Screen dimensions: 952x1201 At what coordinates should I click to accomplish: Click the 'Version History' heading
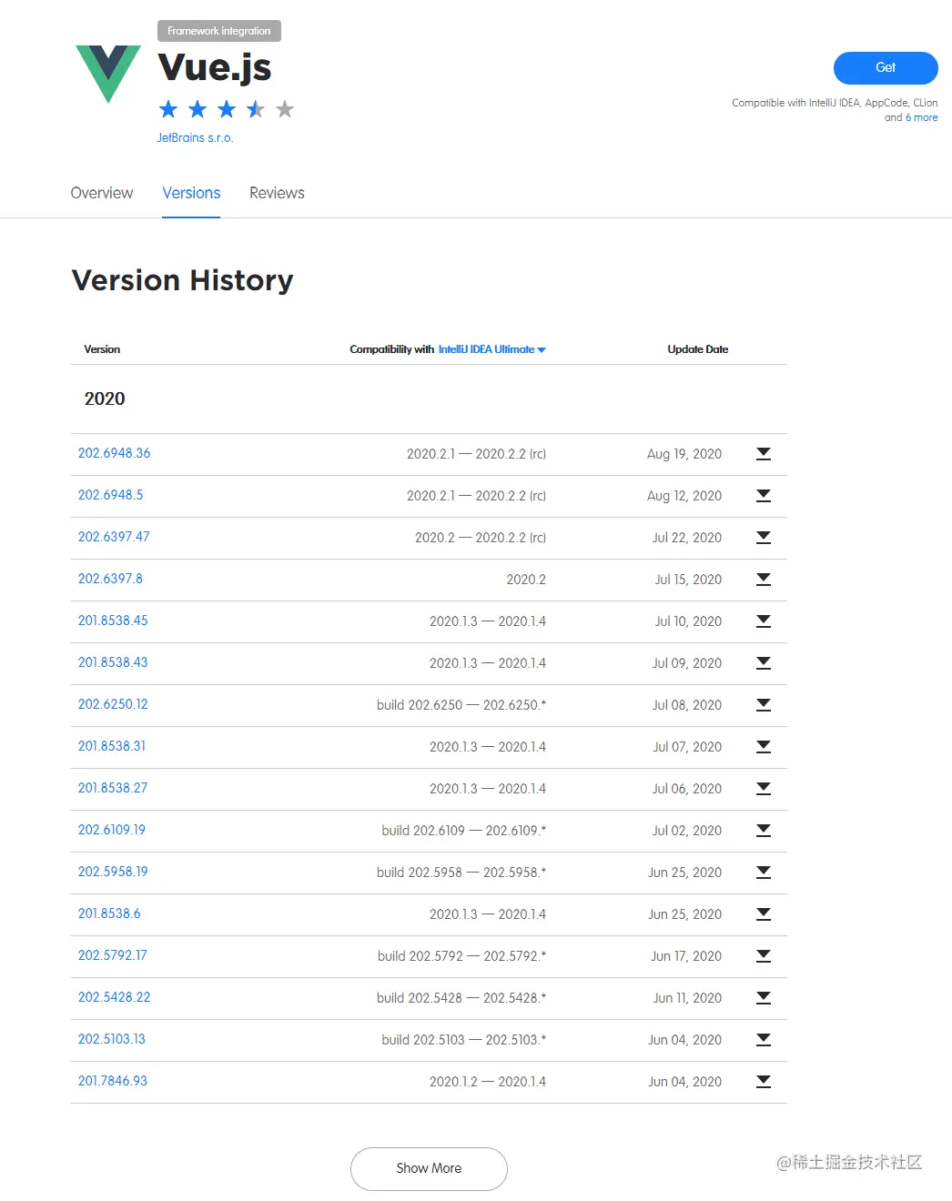(183, 280)
